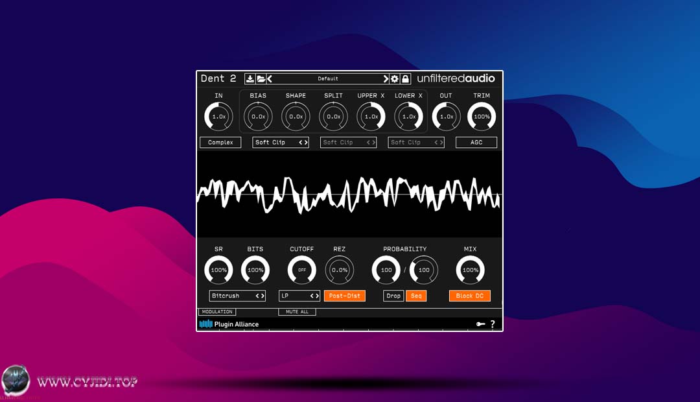
Task: Click the SPLIT knob
Action: tap(334, 117)
